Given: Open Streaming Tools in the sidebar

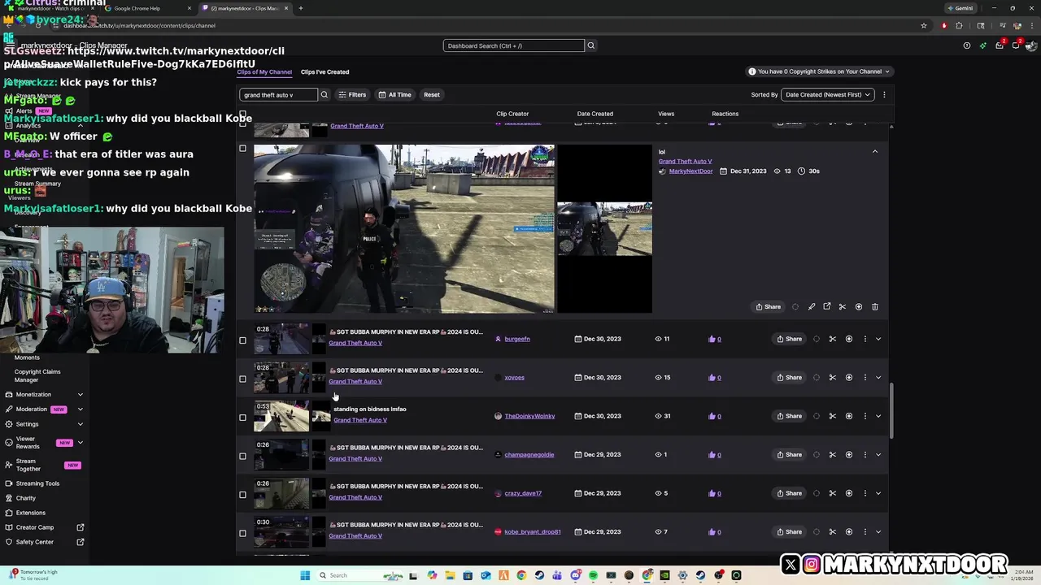Looking at the screenshot, I should [37, 483].
